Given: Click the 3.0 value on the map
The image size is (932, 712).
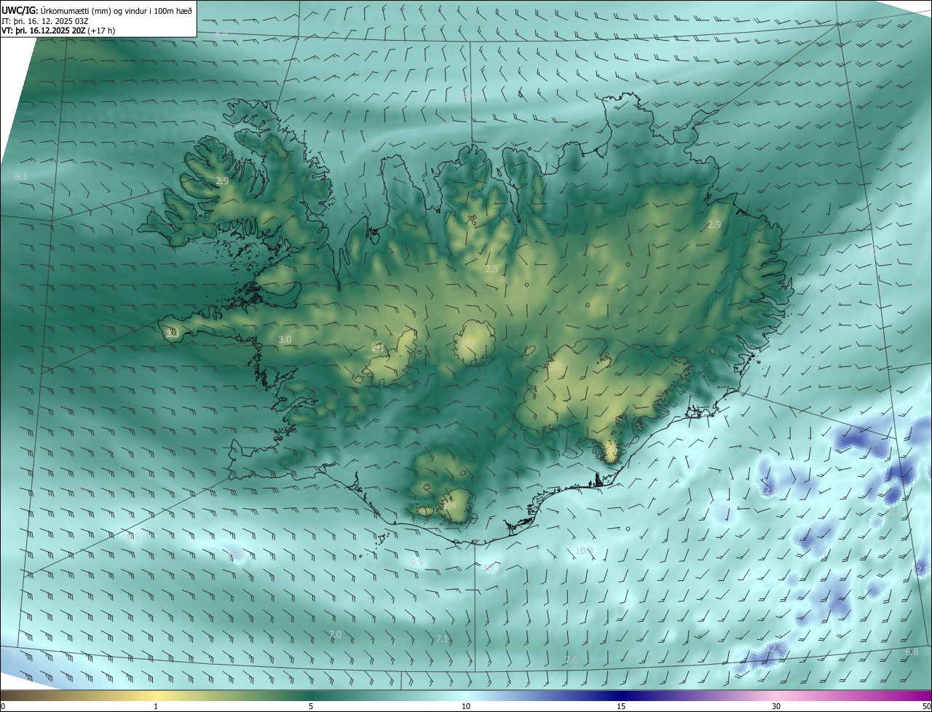Looking at the screenshot, I should [x=285, y=340].
